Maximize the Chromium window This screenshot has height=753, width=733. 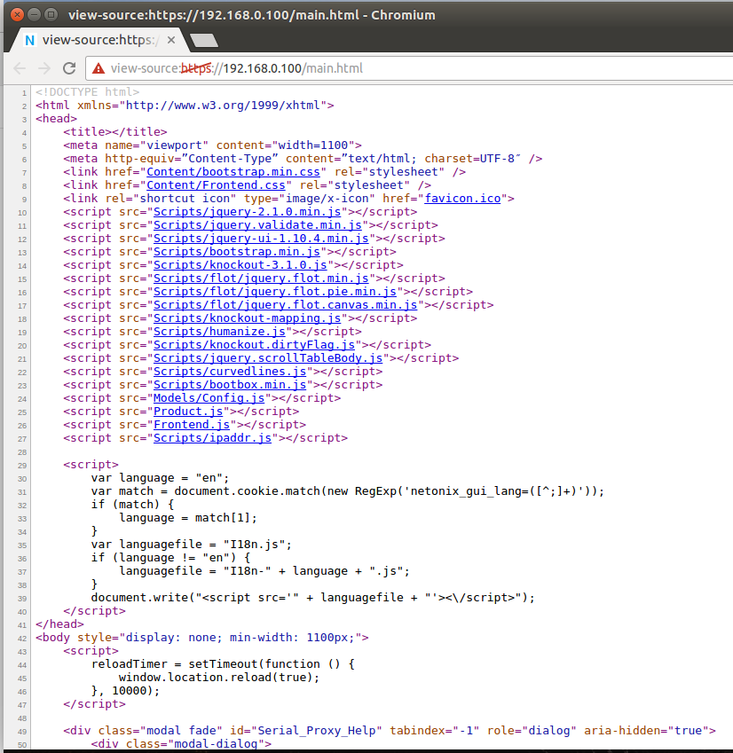[51, 14]
